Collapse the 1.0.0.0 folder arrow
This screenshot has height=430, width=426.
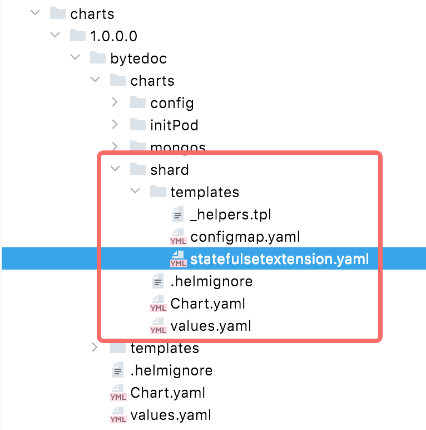click(55, 36)
